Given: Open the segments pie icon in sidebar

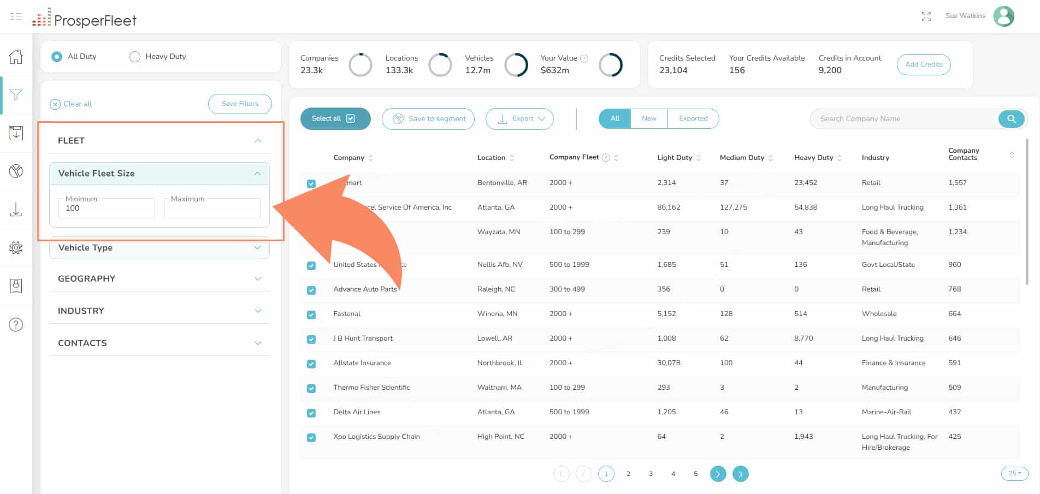Looking at the screenshot, I should point(16,171).
